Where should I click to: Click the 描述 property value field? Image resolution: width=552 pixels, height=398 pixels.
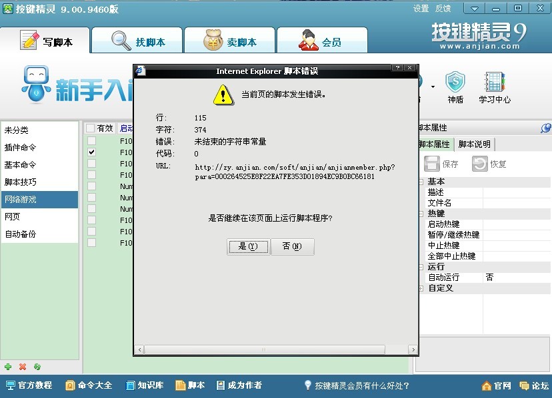coord(517,192)
